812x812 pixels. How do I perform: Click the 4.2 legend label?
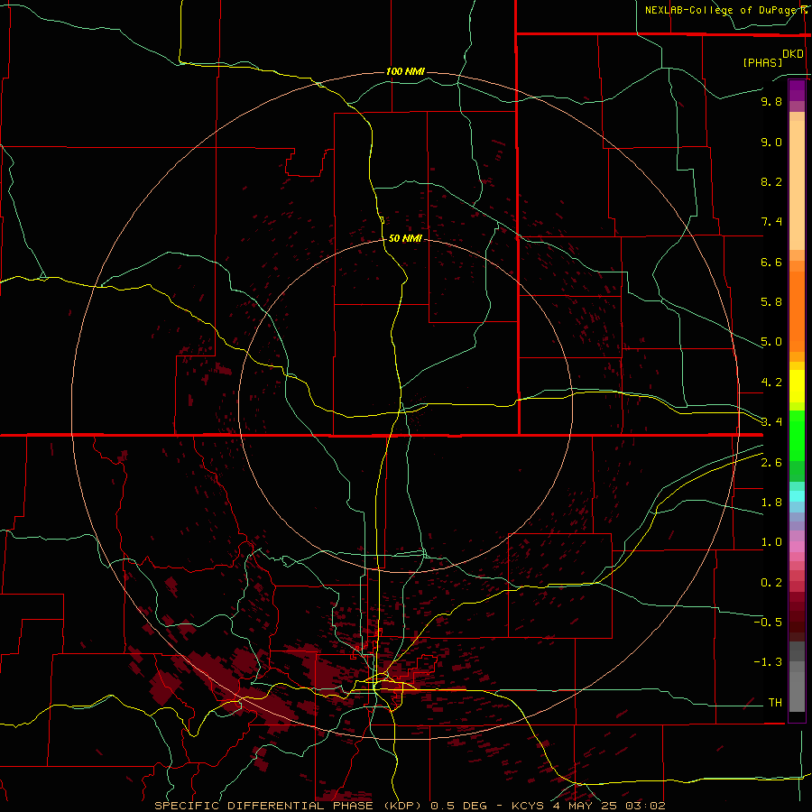click(771, 383)
